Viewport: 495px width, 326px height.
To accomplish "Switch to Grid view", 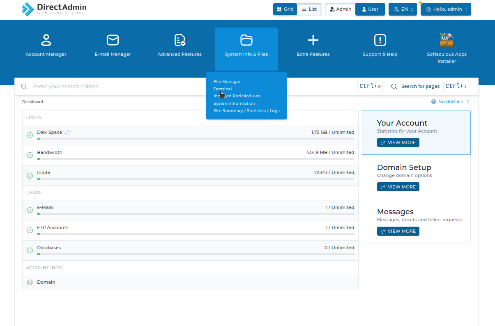I will tap(285, 9).
